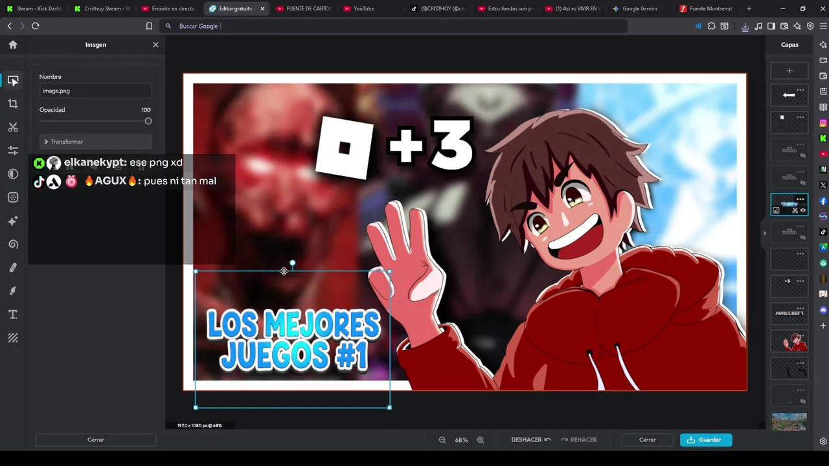Open the three-dot menu of the arrow layer
829x466 pixels.
coord(801,90)
